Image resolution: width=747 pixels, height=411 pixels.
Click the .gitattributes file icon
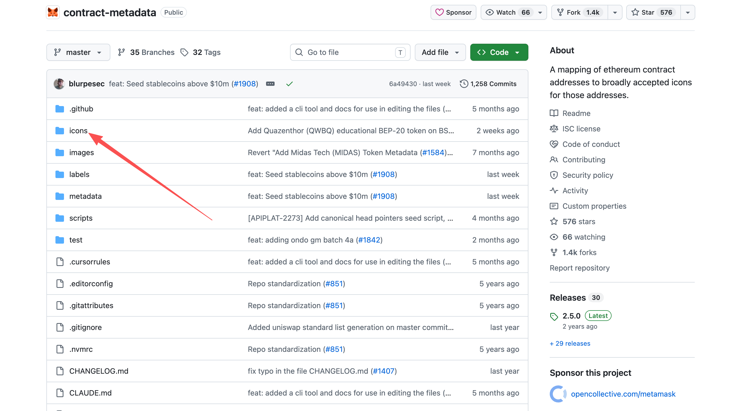(x=60, y=305)
